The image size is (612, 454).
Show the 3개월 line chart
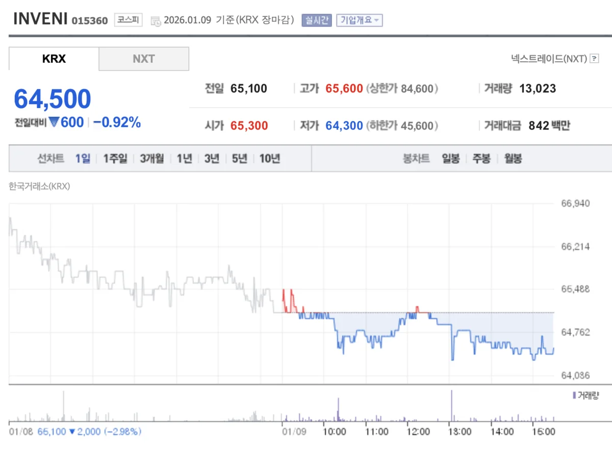point(152,159)
